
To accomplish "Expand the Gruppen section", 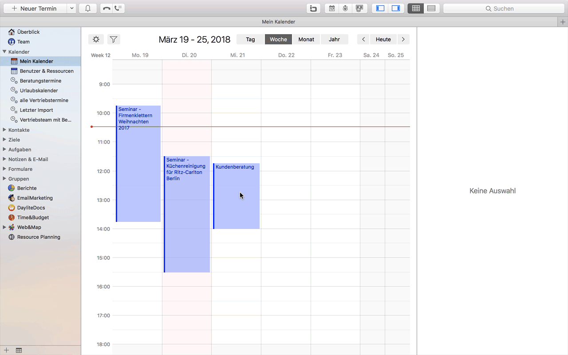I will click(4, 179).
